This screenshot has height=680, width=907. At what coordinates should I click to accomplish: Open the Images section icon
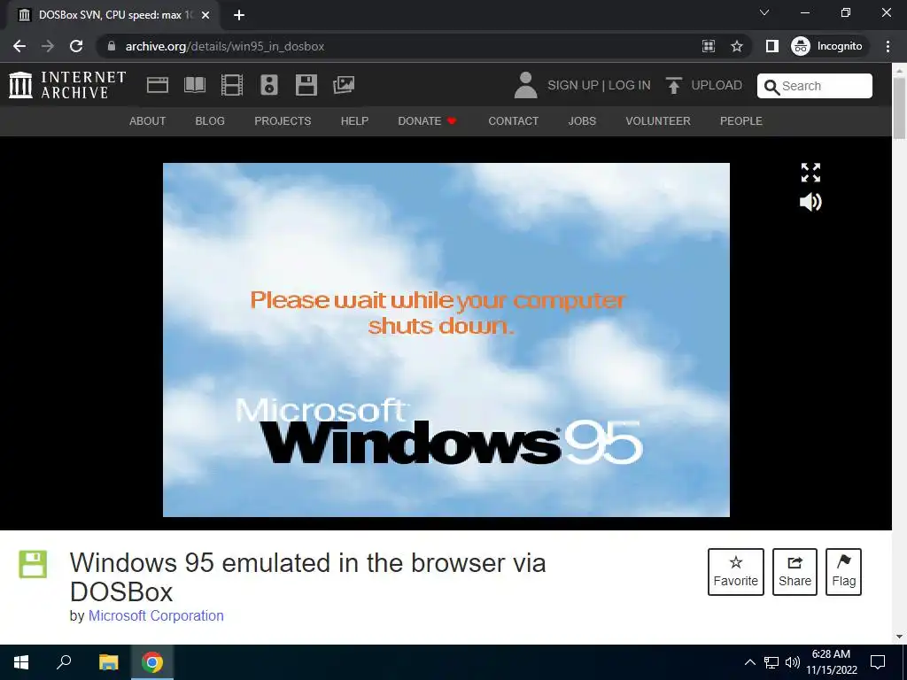pyautogui.click(x=344, y=85)
